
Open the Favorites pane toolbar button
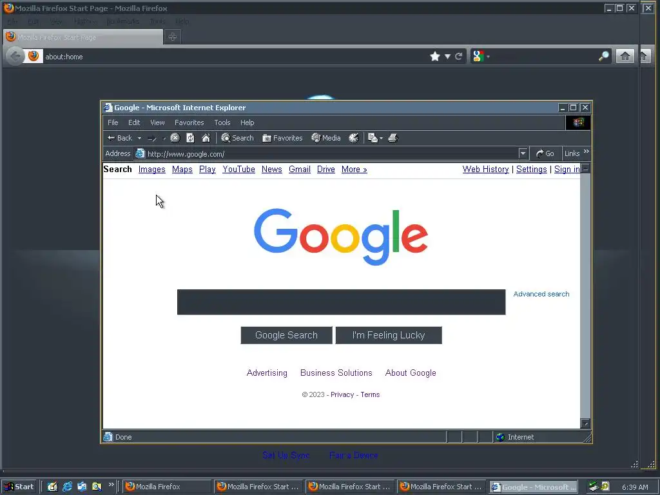(282, 138)
